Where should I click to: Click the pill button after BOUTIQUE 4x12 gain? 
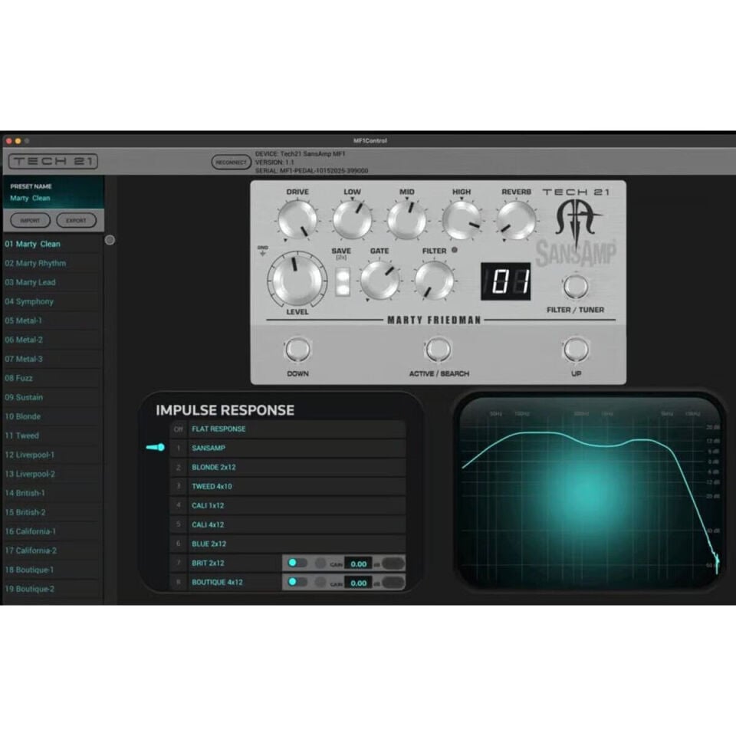(x=393, y=583)
